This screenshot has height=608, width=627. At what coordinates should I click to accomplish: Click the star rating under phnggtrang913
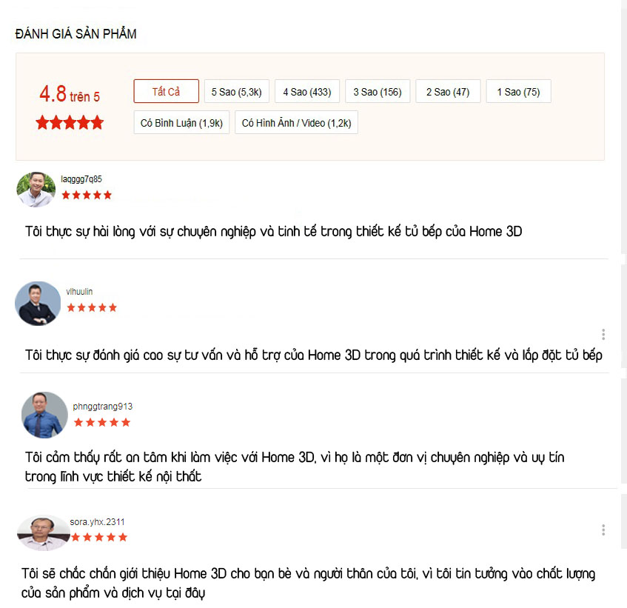click(x=102, y=422)
